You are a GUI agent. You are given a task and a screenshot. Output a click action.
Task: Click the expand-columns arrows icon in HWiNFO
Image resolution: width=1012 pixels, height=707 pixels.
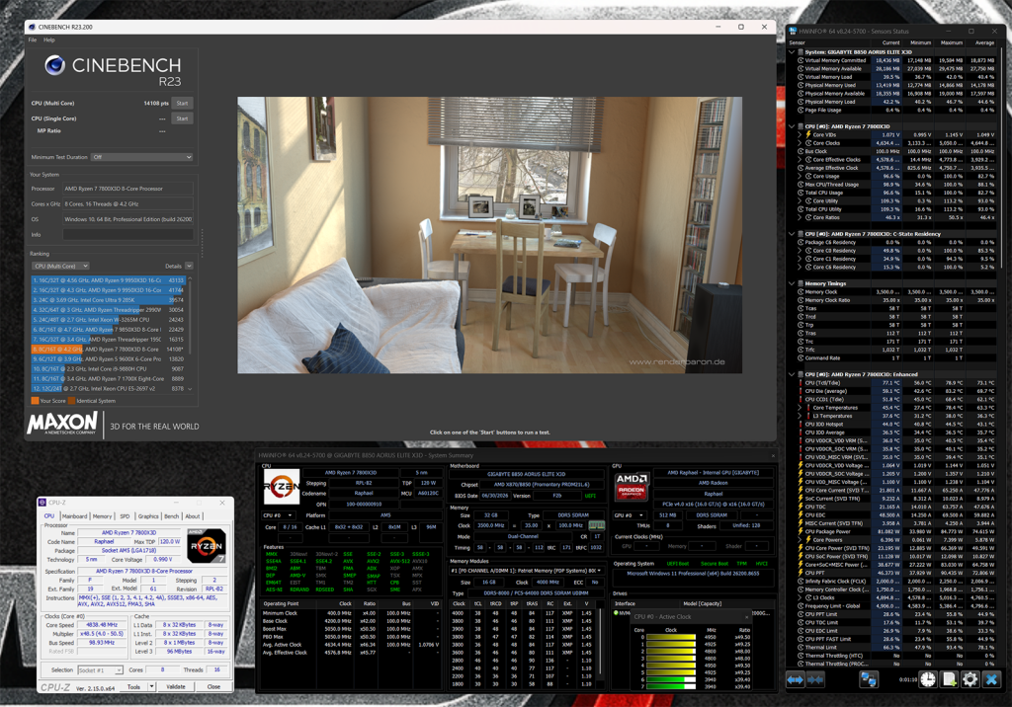click(x=796, y=679)
